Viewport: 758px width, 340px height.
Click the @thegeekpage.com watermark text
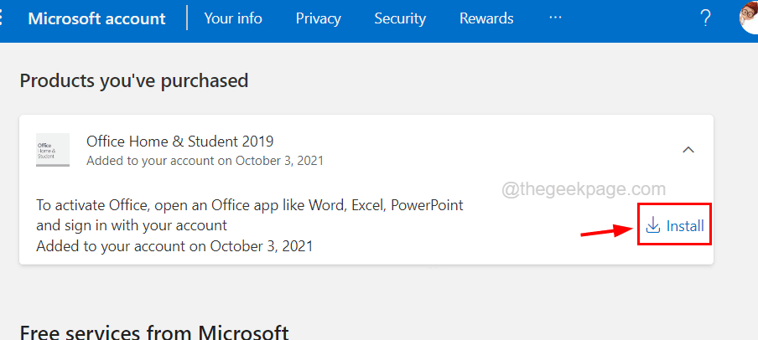[x=584, y=190]
